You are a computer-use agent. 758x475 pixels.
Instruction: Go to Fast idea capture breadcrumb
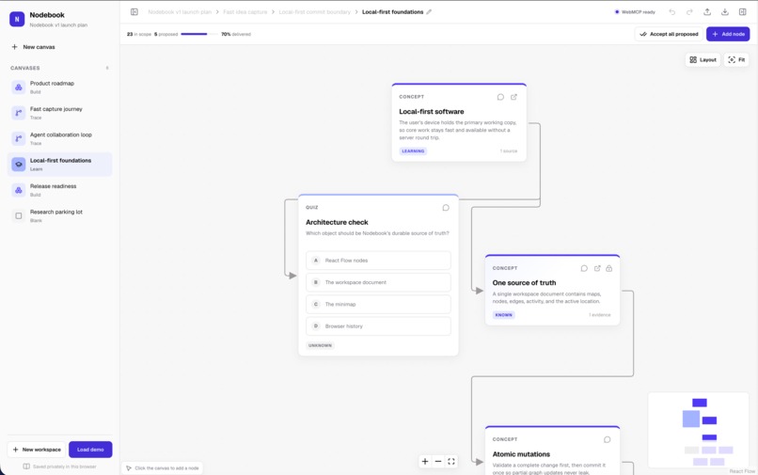245,11
